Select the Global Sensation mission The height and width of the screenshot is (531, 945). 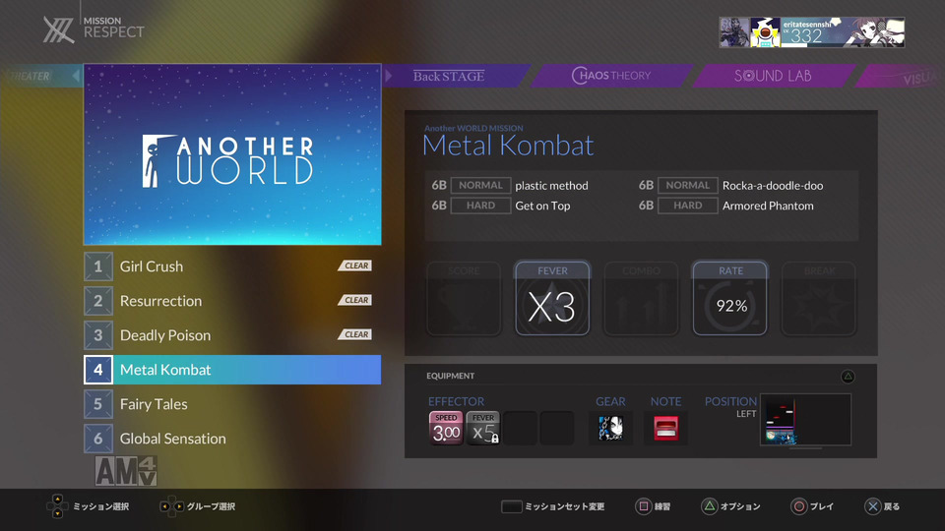pos(232,438)
